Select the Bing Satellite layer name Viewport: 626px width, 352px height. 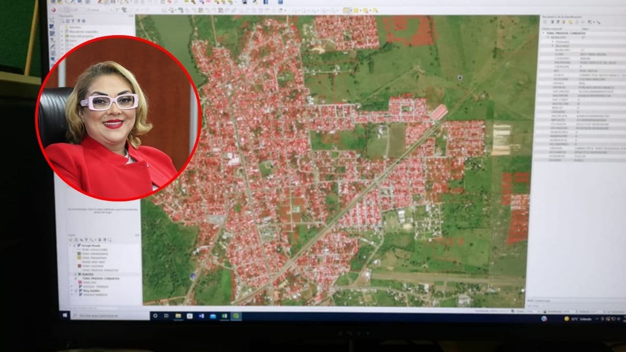point(91,291)
